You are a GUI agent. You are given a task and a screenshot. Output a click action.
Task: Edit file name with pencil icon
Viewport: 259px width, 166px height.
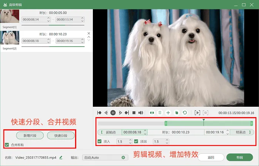[61, 157]
